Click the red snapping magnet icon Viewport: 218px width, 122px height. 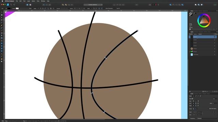pyautogui.click(x=156, y=5)
